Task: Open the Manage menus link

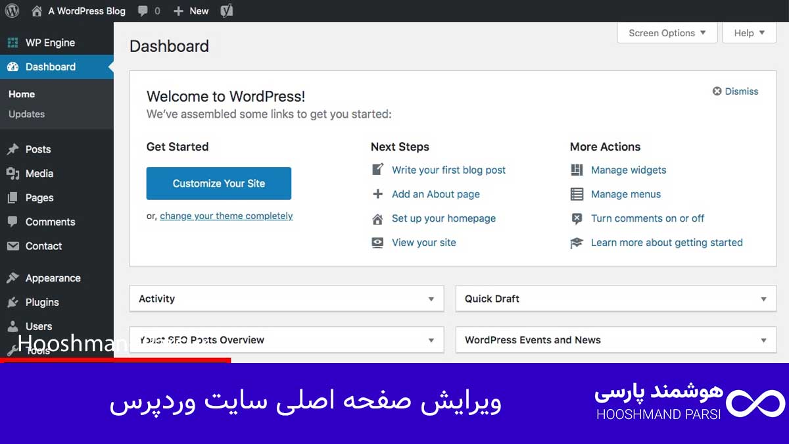Action: click(626, 194)
